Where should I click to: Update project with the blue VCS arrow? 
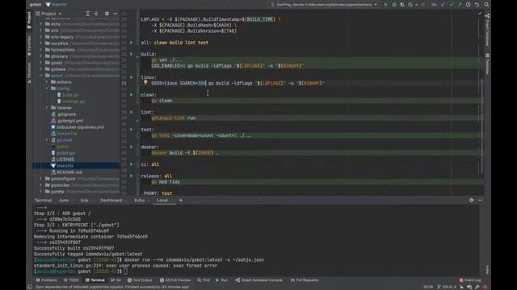click(x=443, y=5)
